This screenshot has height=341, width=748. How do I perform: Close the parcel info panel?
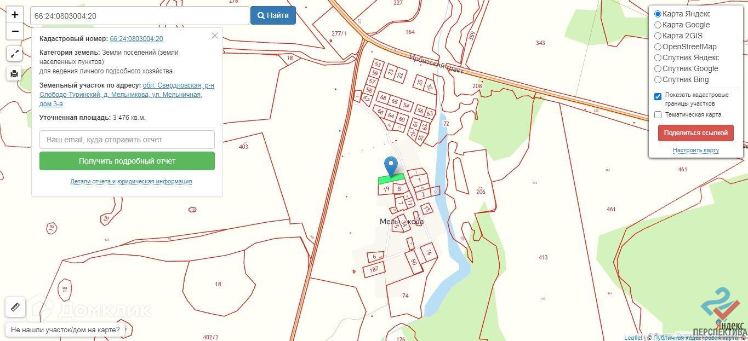pos(214,36)
